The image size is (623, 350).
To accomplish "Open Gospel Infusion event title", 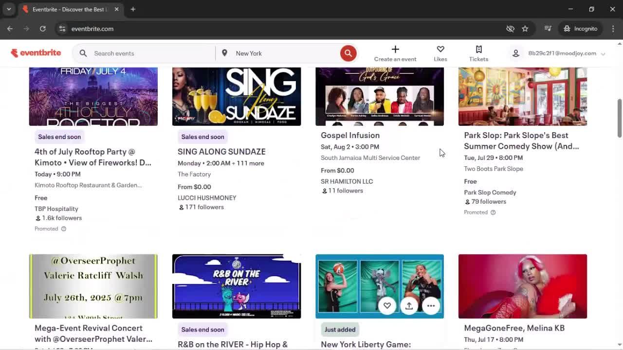I will pos(350,135).
